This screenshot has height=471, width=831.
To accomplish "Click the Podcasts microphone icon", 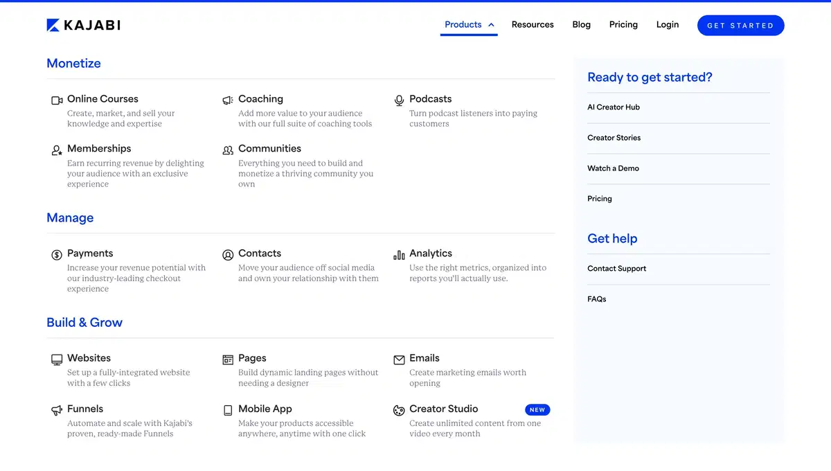I will click(x=399, y=100).
